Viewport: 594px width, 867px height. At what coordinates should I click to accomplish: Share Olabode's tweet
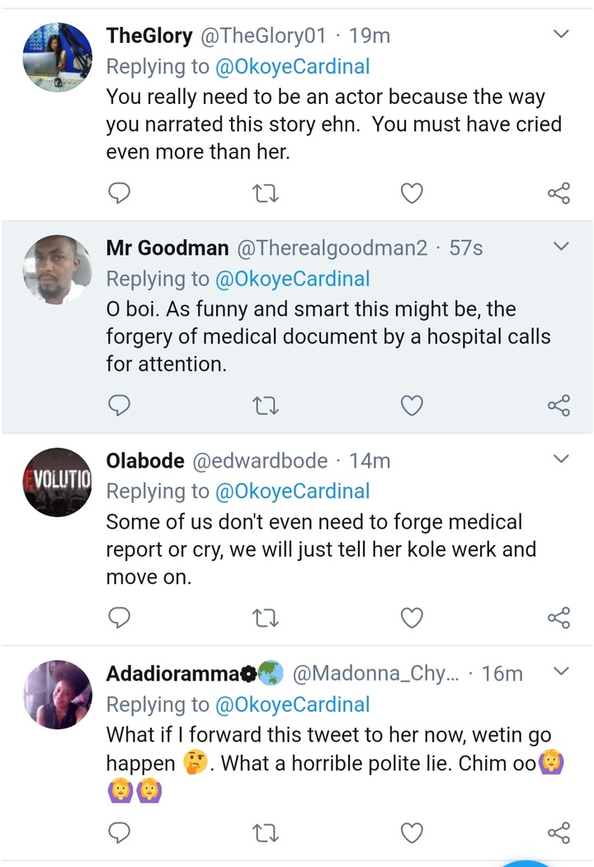(559, 618)
